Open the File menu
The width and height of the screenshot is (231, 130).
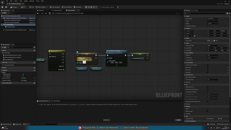click(7, 1)
